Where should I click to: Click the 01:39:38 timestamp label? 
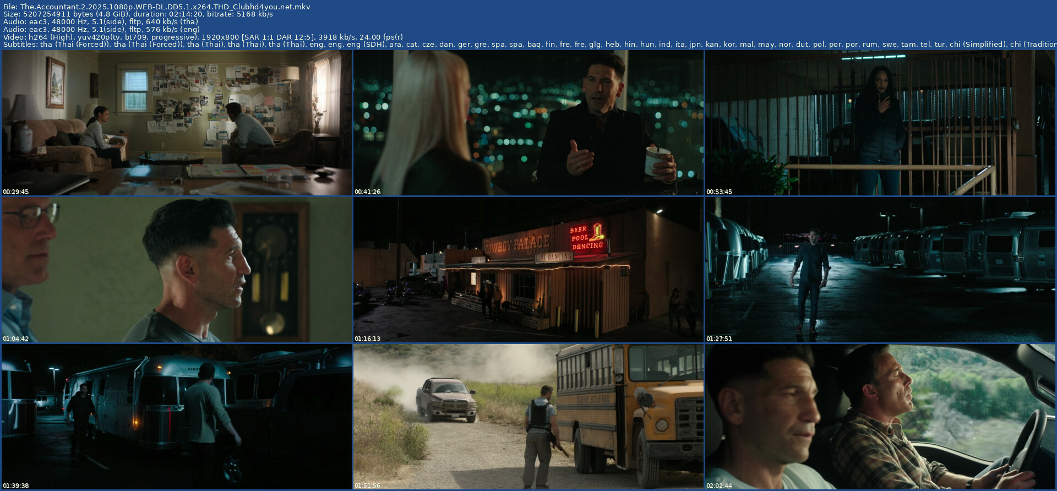16,485
